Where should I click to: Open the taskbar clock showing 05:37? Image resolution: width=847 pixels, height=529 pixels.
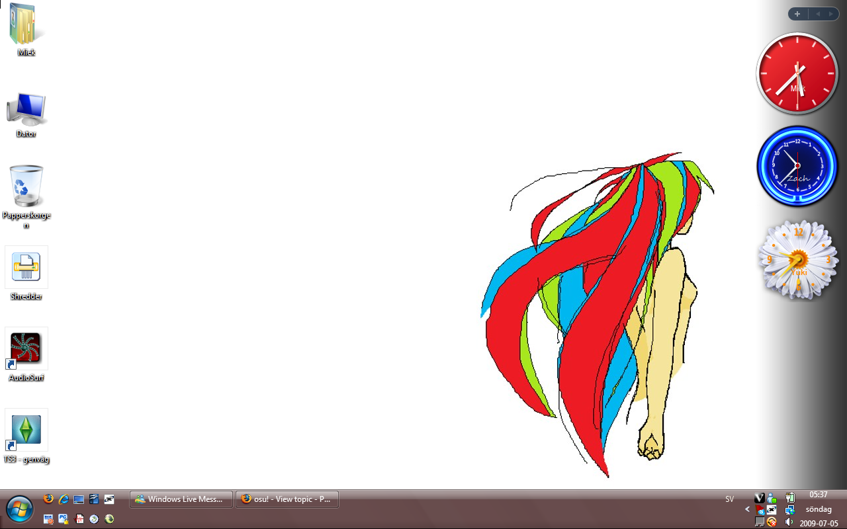click(x=819, y=495)
